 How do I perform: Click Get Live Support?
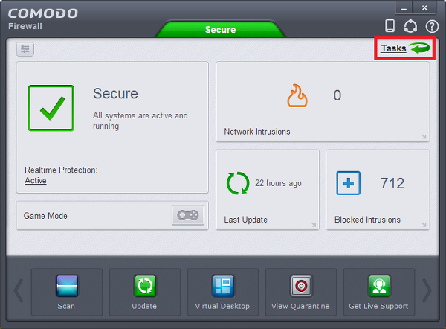pos(379,292)
